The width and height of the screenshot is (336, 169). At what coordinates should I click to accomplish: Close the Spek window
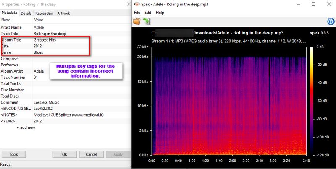(328, 4)
